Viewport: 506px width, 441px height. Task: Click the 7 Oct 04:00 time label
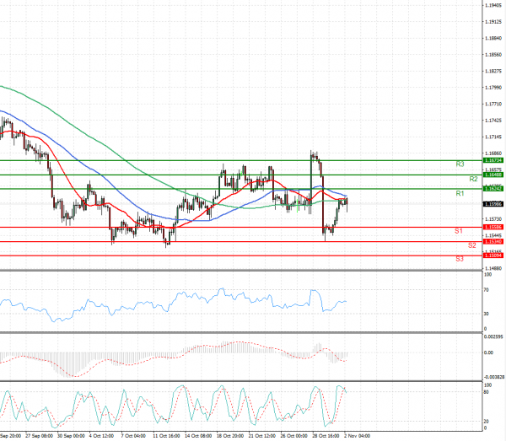133,436
